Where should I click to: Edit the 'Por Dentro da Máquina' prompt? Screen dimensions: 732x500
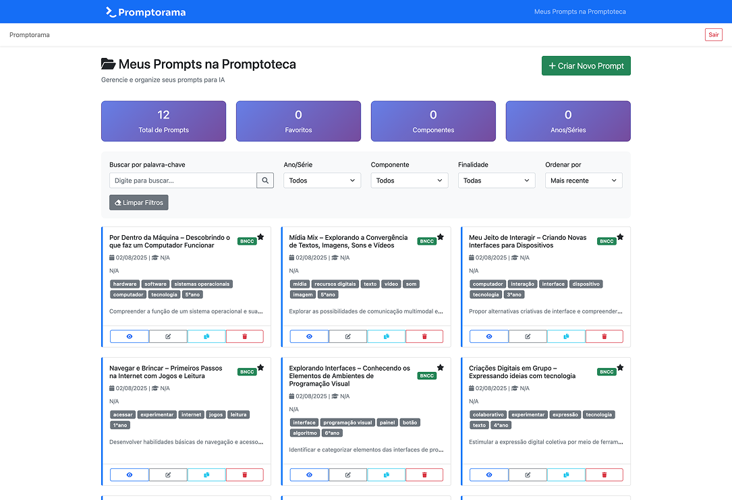click(x=168, y=336)
